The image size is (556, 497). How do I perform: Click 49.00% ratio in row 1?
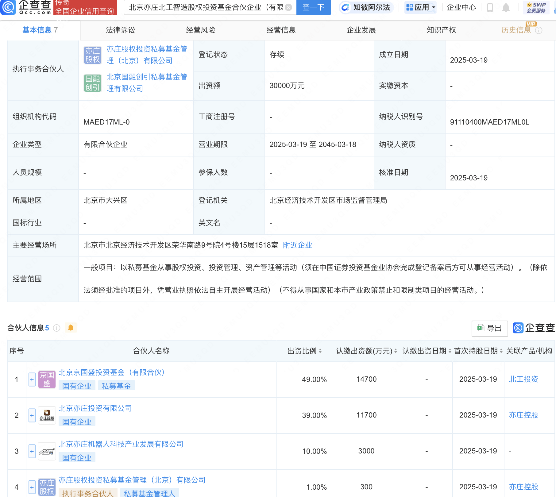click(x=314, y=379)
